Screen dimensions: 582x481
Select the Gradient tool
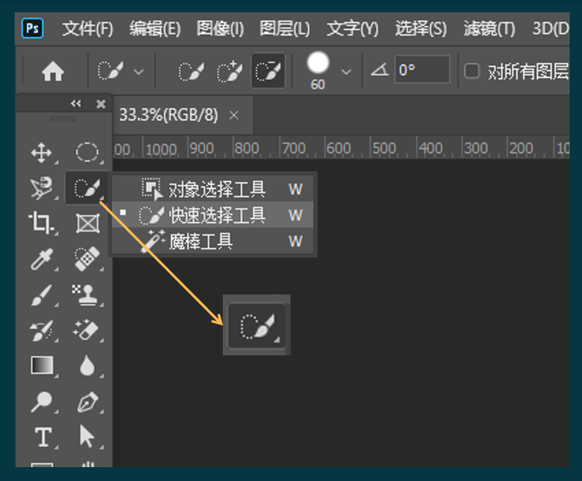tap(41, 365)
